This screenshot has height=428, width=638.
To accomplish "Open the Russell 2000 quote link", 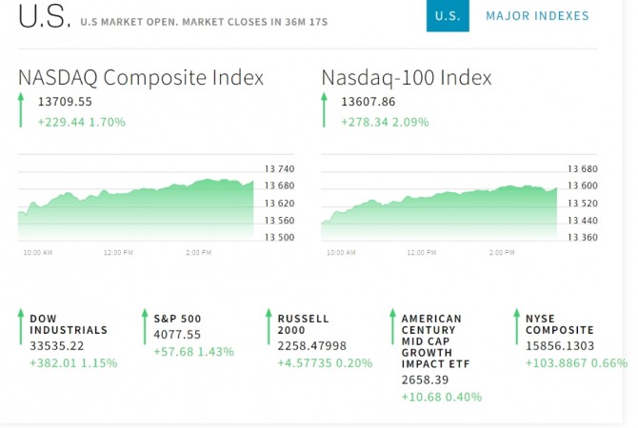I will [303, 324].
